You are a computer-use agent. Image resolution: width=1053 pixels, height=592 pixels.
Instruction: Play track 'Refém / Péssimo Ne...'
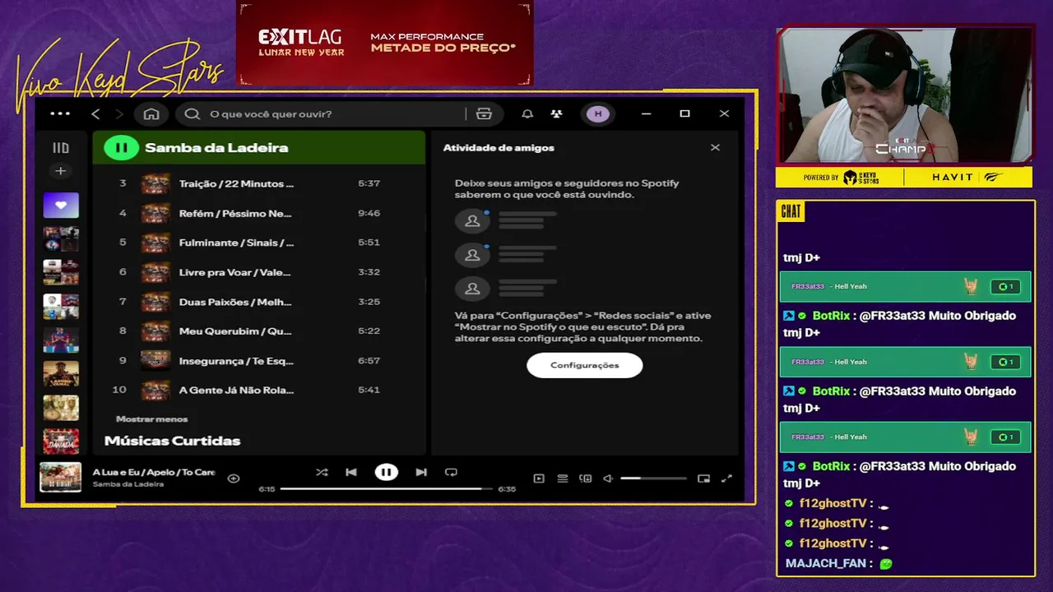coord(235,213)
